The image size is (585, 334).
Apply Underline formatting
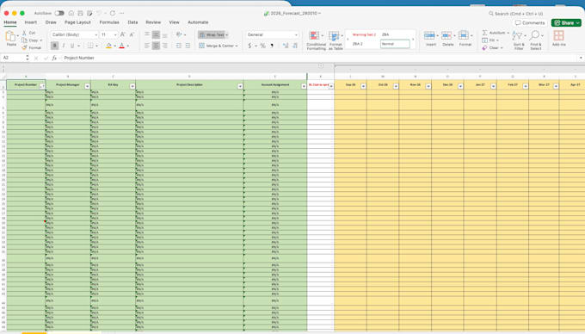[72, 46]
